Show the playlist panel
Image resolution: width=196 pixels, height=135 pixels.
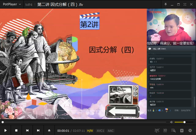(182, 130)
